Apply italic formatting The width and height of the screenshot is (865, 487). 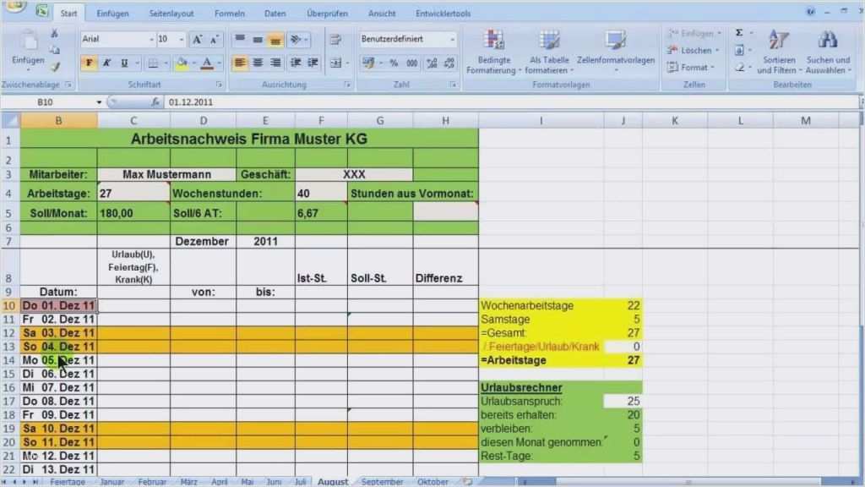[106, 63]
